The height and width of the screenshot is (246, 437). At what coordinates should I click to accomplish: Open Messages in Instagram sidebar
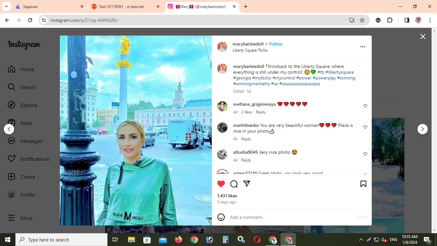[25, 141]
